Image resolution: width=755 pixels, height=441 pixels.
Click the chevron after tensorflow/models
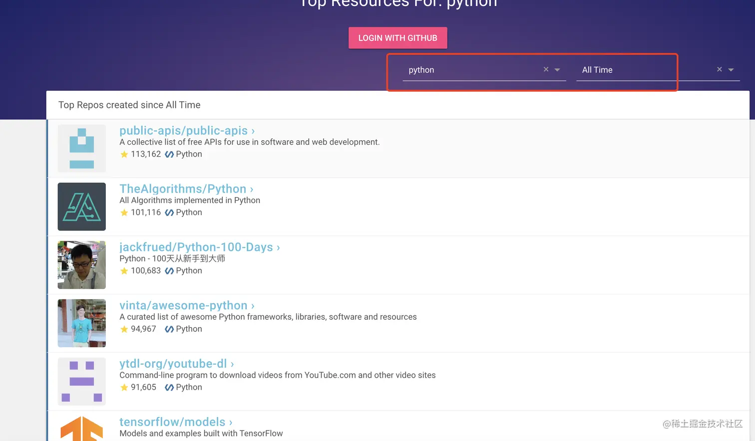point(231,423)
